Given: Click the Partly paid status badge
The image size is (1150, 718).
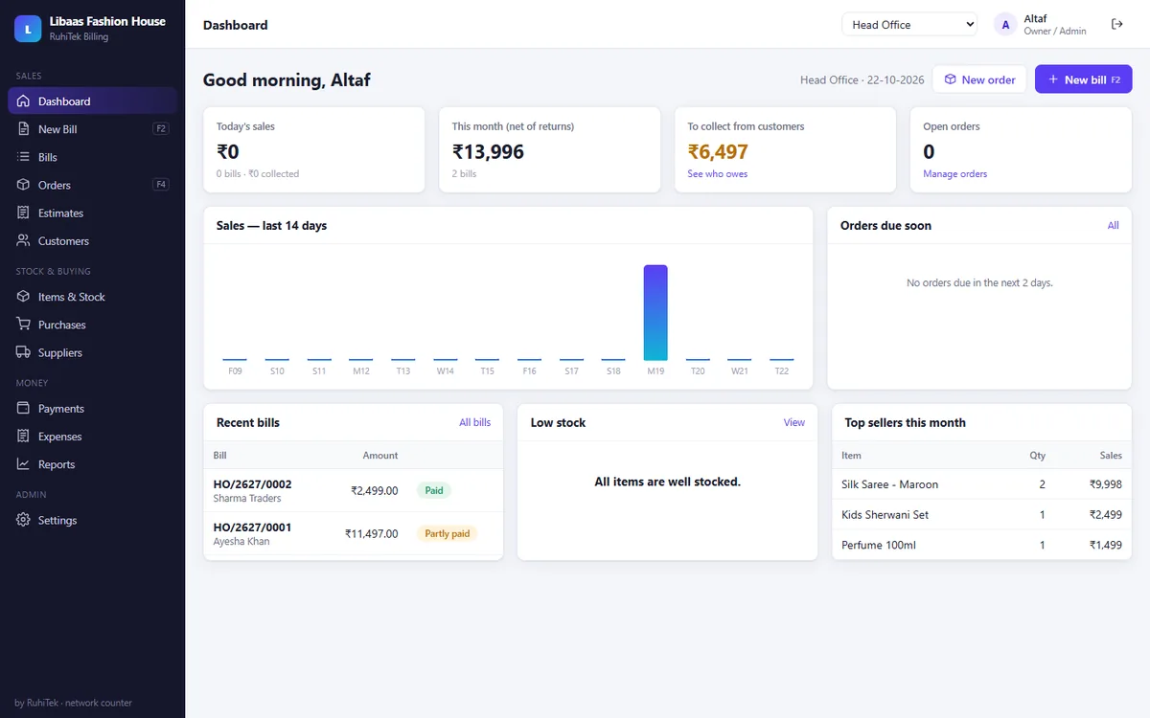Looking at the screenshot, I should (447, 533).
